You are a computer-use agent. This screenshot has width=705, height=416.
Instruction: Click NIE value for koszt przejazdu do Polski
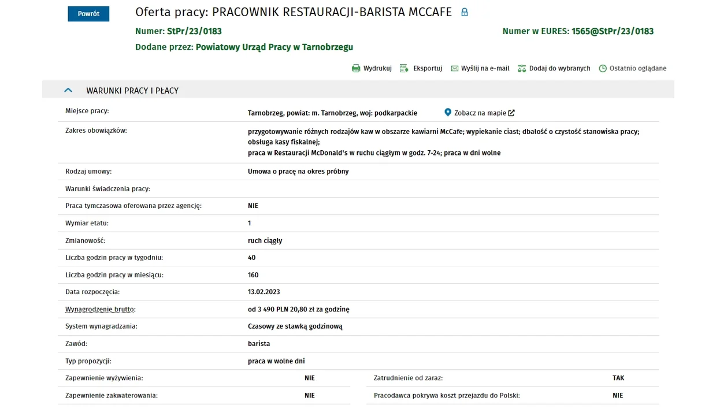click(618, 396)
